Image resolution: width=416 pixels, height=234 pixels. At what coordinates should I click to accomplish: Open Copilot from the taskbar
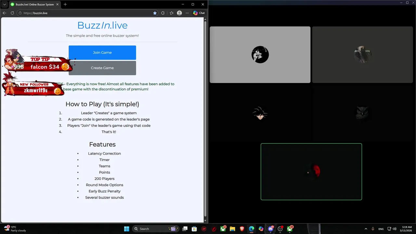pyautogui.click(x=261, y=229)
